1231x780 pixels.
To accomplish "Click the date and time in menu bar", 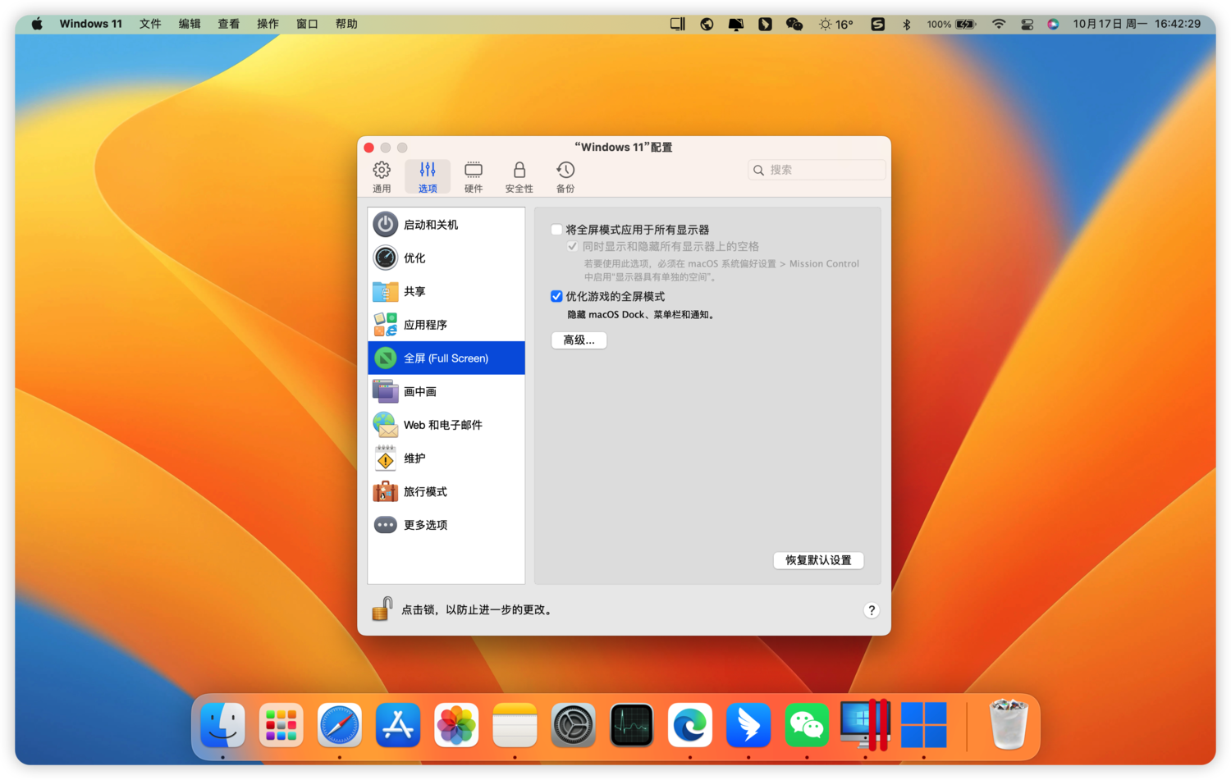I will 1137,24.
